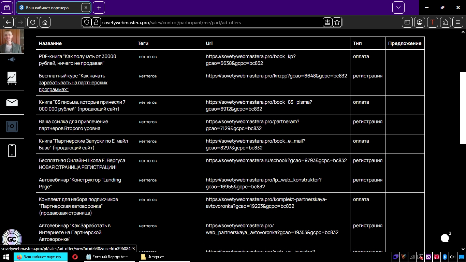Click the smartphone icon in sidebar

tap(12, 151)
